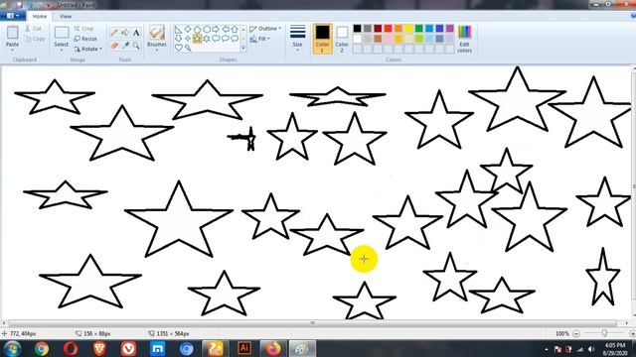Switch to the Home ribbon tab
636x357 pixels.
40,17
